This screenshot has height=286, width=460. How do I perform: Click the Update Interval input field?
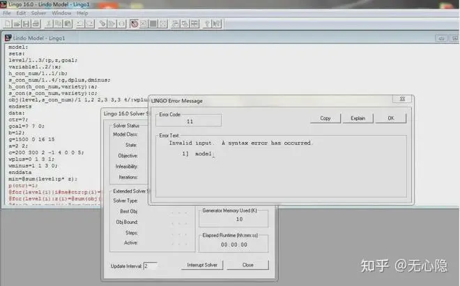(150, 266)
